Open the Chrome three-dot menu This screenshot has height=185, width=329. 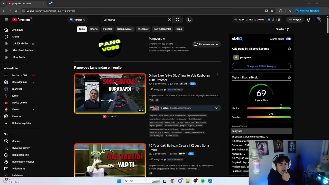coord(325,11)
